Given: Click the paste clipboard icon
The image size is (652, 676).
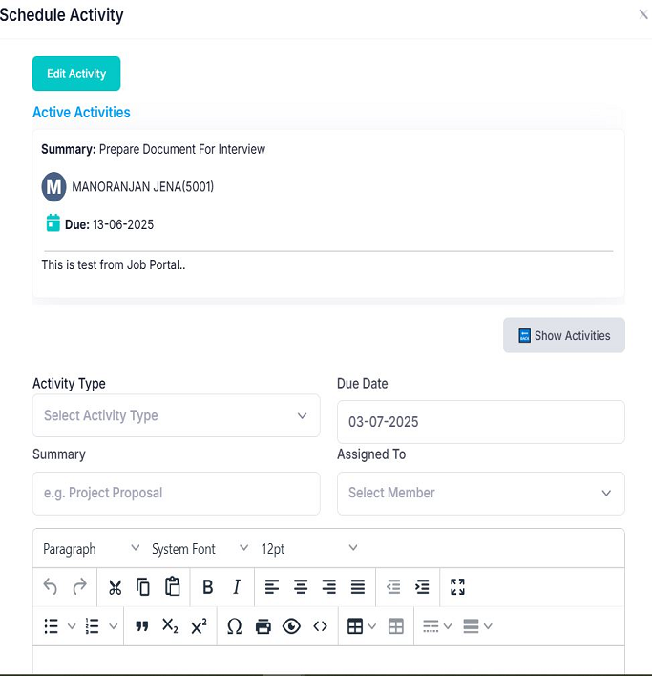Looking at the screenshot, I should click(x=172, y=587).
